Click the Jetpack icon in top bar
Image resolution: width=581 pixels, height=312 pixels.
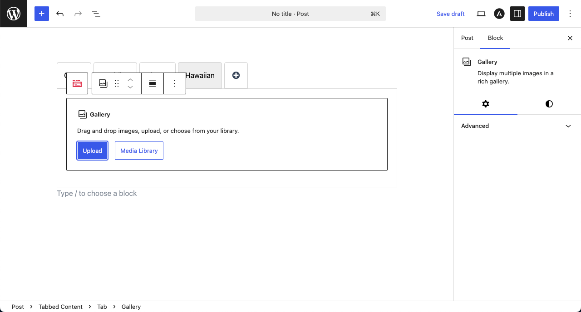pos(499,14)
